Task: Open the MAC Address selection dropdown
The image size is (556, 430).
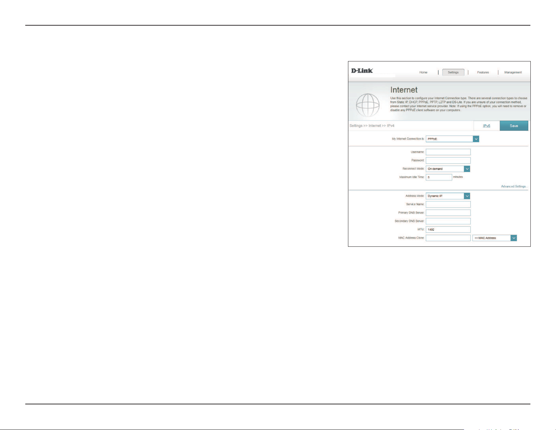Action: pyautogui.click(x=495, y=238)
